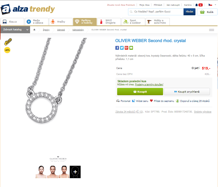Screen dimensions: 218x187
Task: Open the Parfémy a hodinky tab
Action: [85, 22]
